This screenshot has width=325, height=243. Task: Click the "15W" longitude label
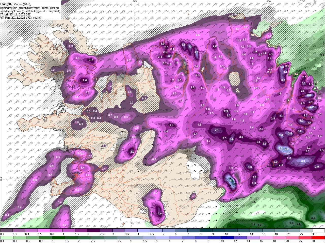coord(269,1)
